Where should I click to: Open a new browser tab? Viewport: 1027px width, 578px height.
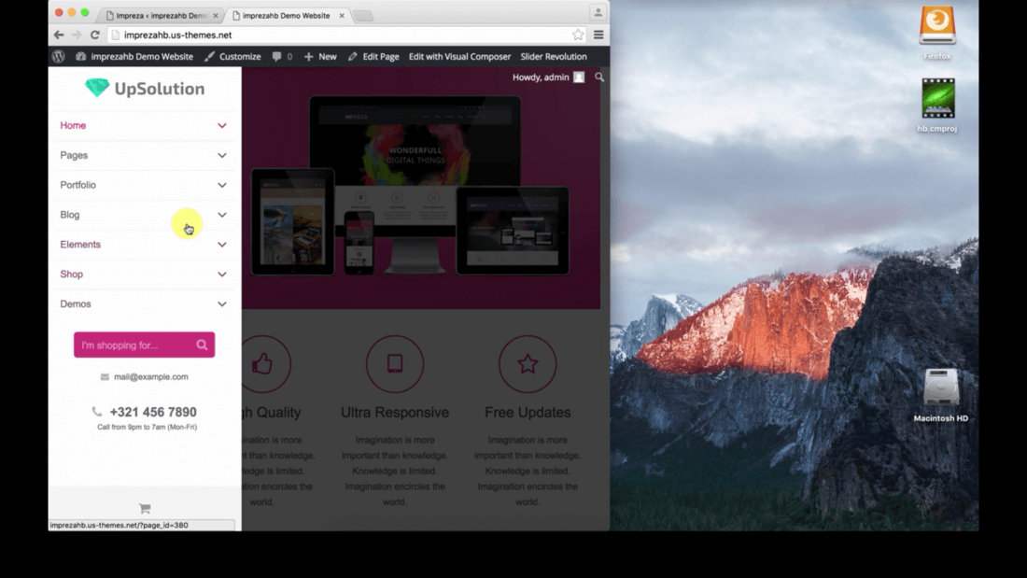click(363, 16)
